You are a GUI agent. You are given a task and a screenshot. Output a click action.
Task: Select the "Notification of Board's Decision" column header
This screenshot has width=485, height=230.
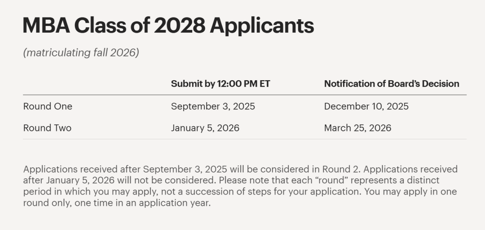(392, 84)
